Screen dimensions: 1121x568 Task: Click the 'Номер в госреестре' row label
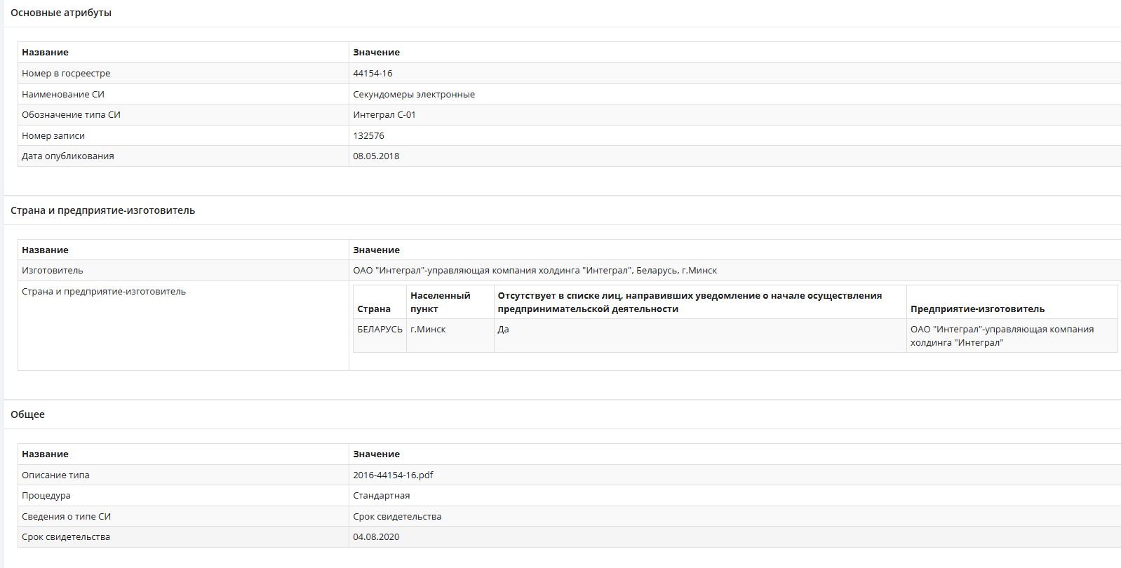66,74
